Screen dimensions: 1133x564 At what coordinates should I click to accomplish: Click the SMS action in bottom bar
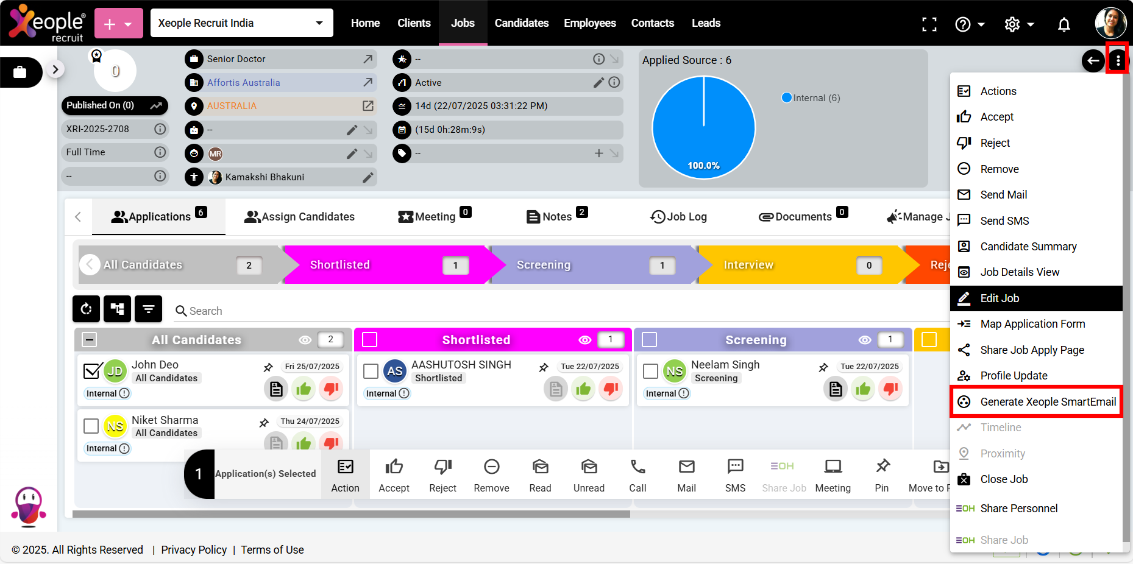pyautogui.click(x=735, y=475)
